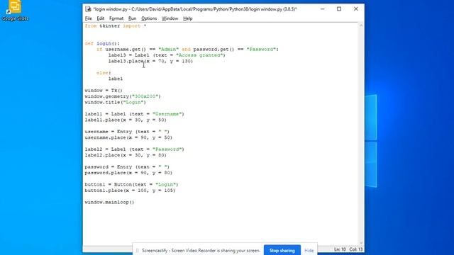Click the 'username = Entry' line

[x=127, y=132]
